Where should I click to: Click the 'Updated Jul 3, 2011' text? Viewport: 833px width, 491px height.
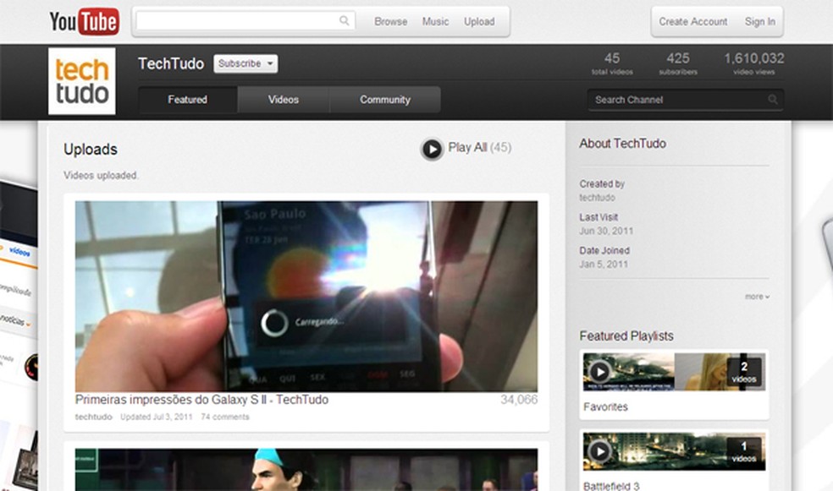[156, 417]
